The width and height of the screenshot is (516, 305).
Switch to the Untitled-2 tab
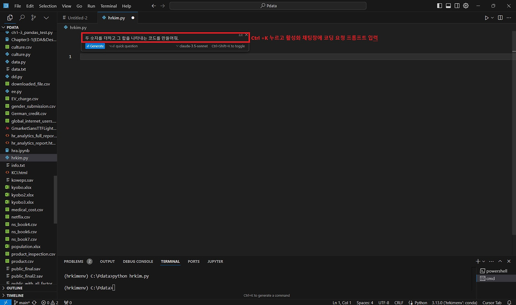(x=77, y=18)
